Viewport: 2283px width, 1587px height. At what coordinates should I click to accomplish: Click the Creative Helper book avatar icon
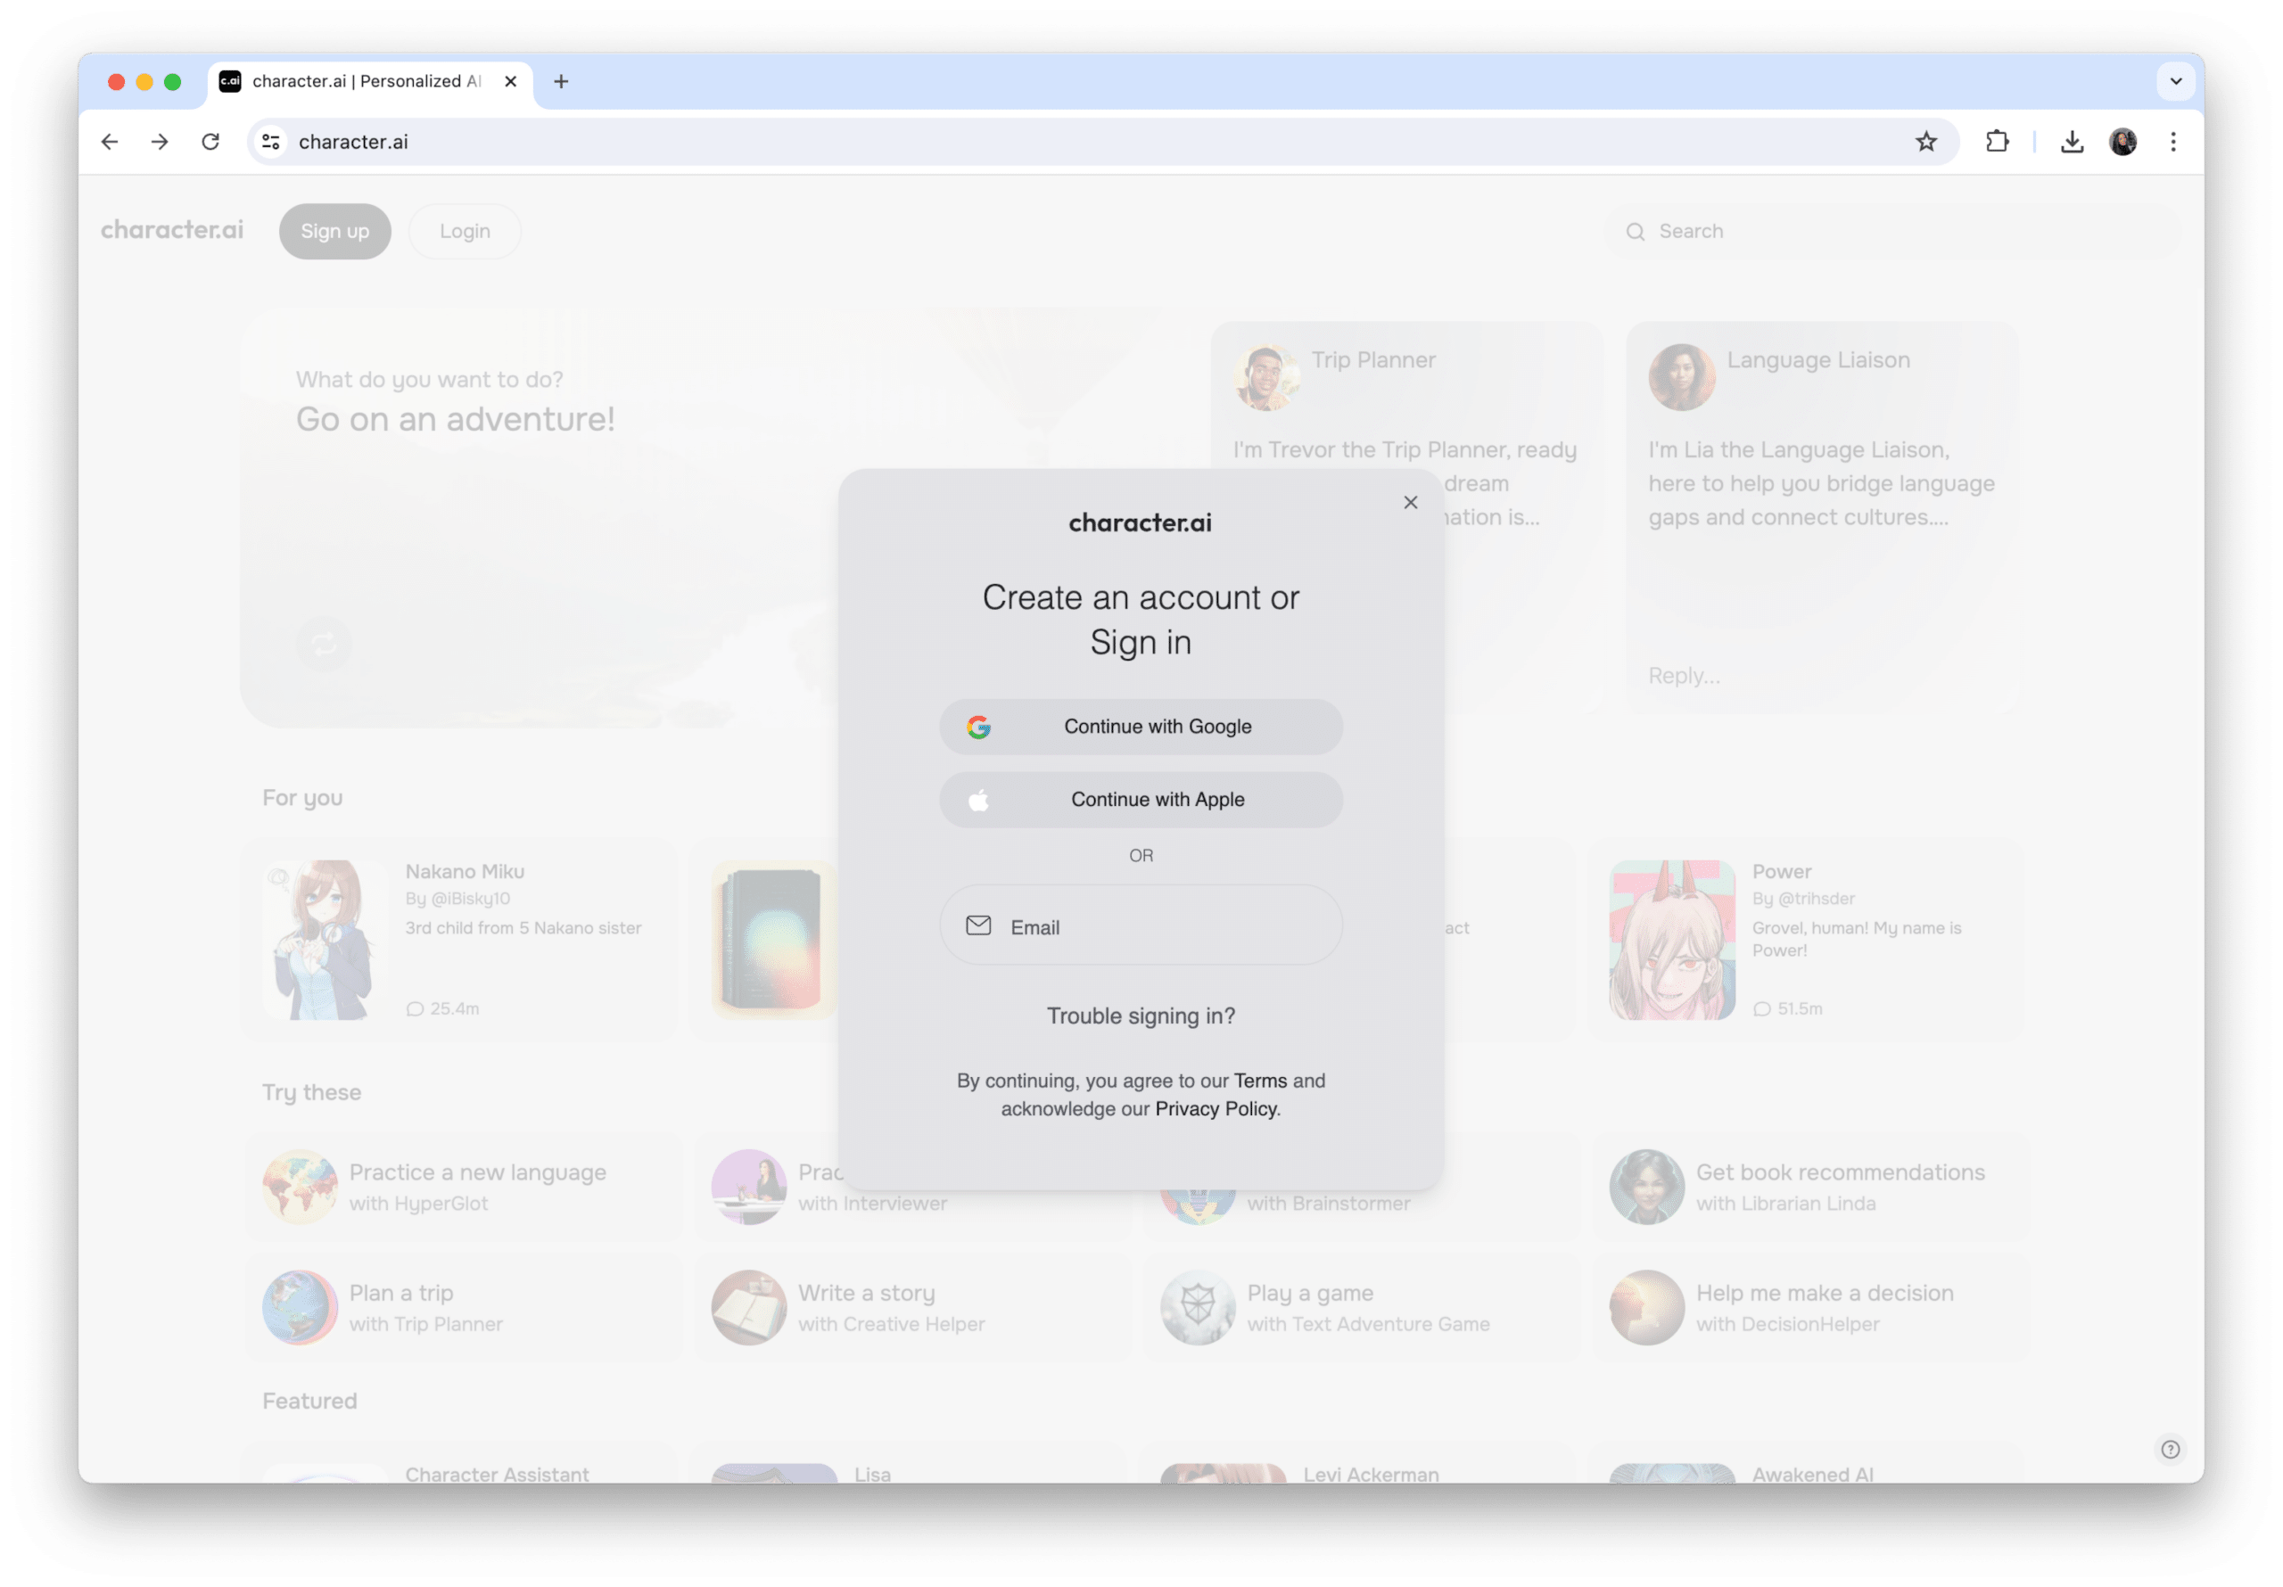coord(749,1308)
